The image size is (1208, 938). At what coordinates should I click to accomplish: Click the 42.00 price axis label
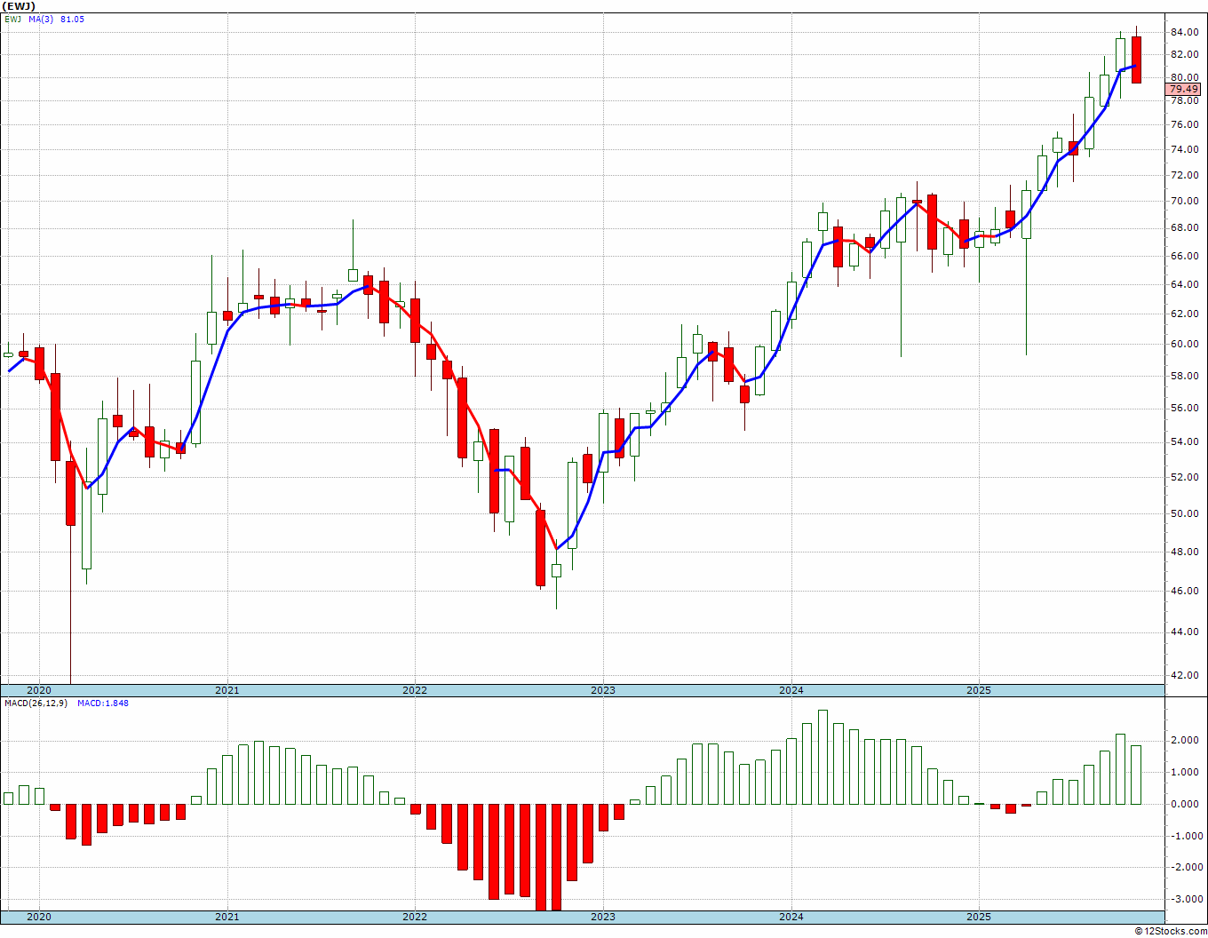click(x=1184, y=674)
